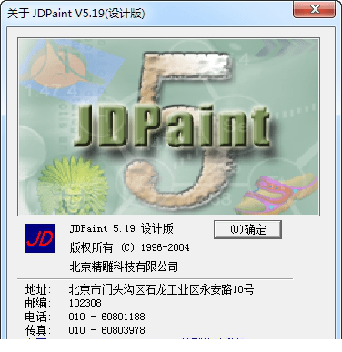
Task: Click the 传真: label
Action: click(x=38, y=330)
